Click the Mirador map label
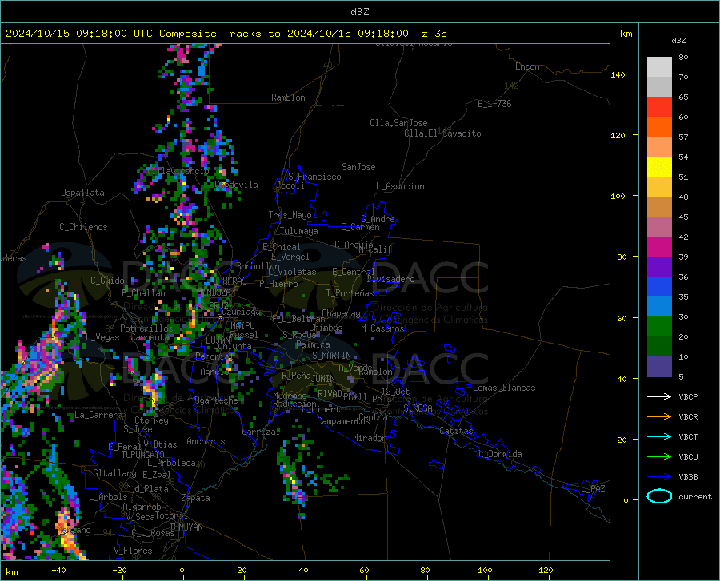This screenshot has width=720, height=581. [x=369, y=438]
